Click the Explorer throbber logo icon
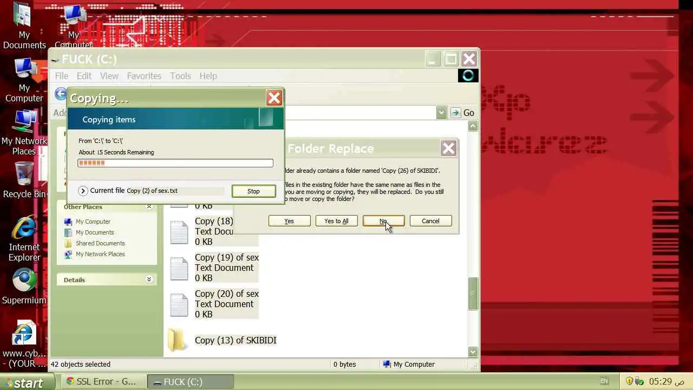This screenshot has width=693, height=390. pyautogui.click(x=468, y=76)
